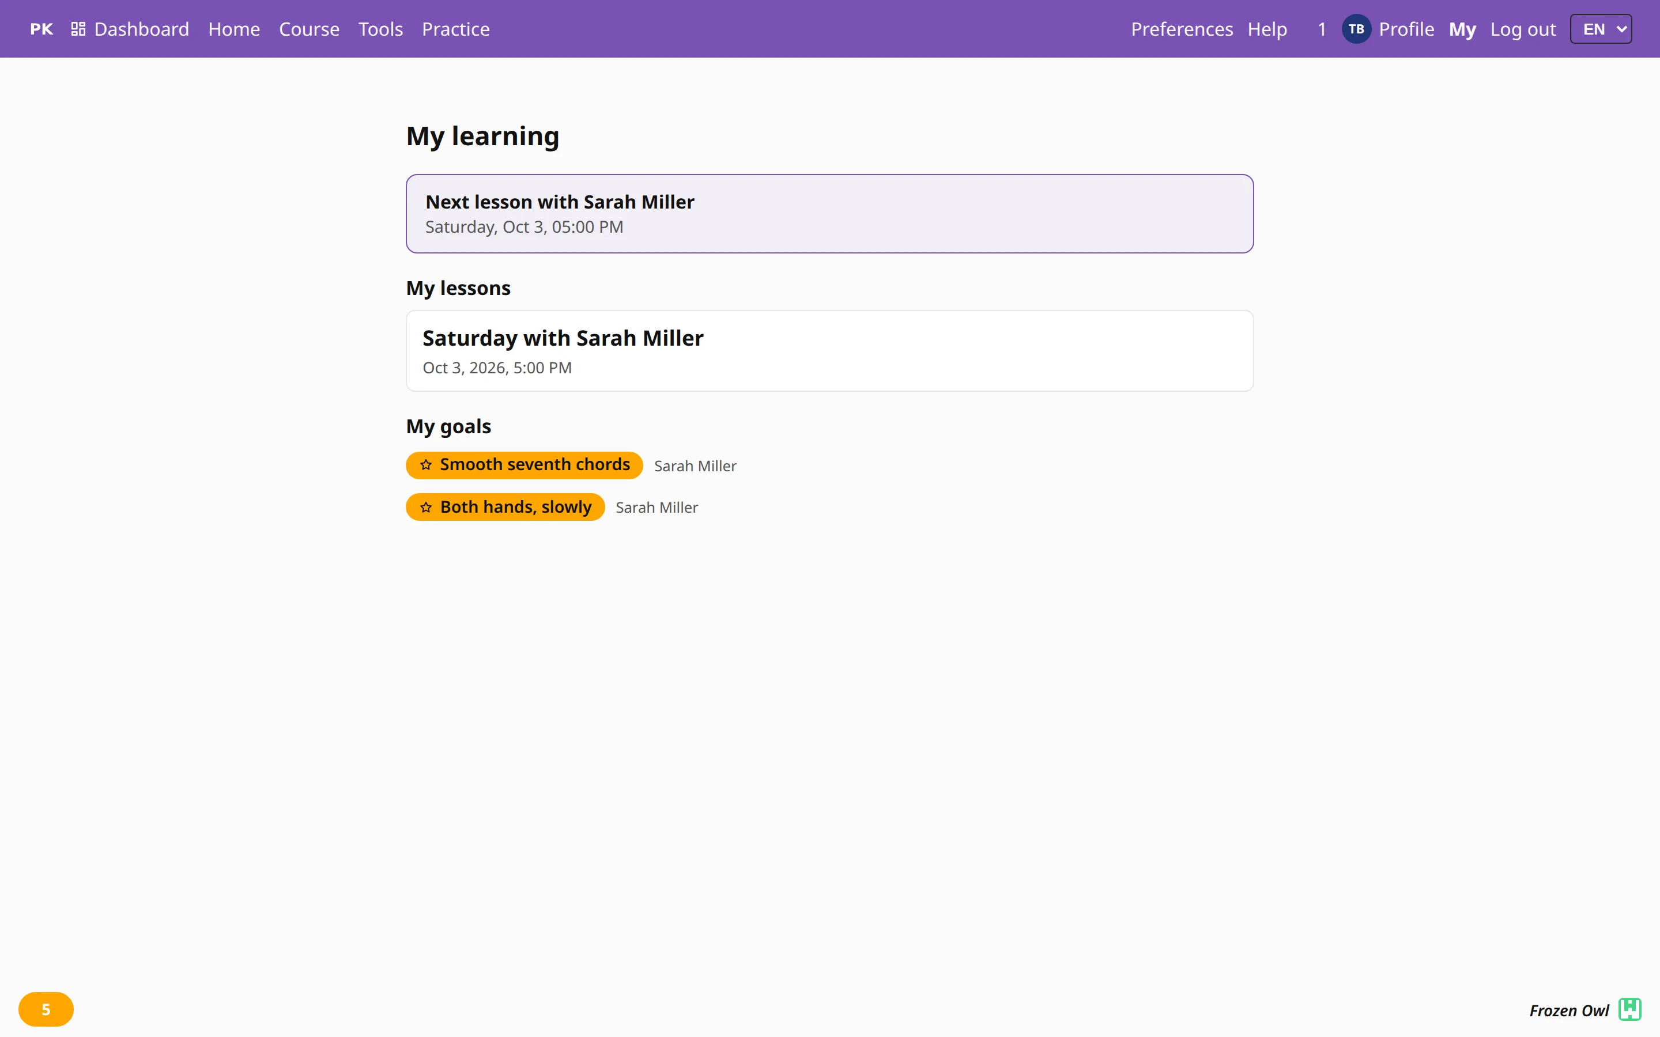The image size is (1660, 1037).
Task: Select the My navigation link
Action: pos(1462,29)
